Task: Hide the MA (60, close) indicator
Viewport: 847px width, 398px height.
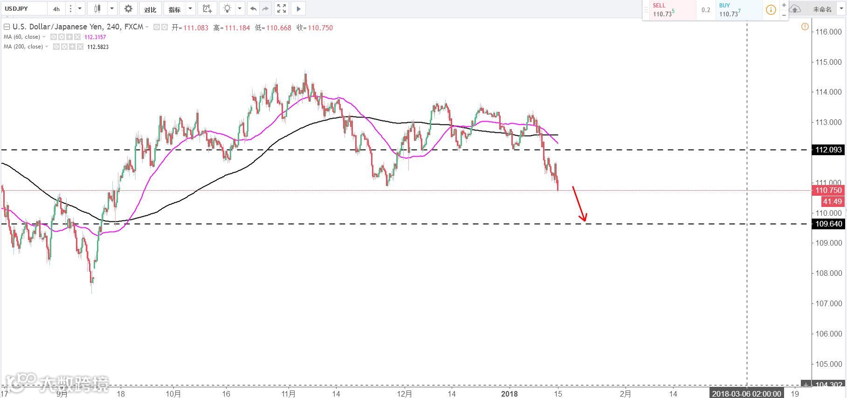Action: tap(53, 37)
